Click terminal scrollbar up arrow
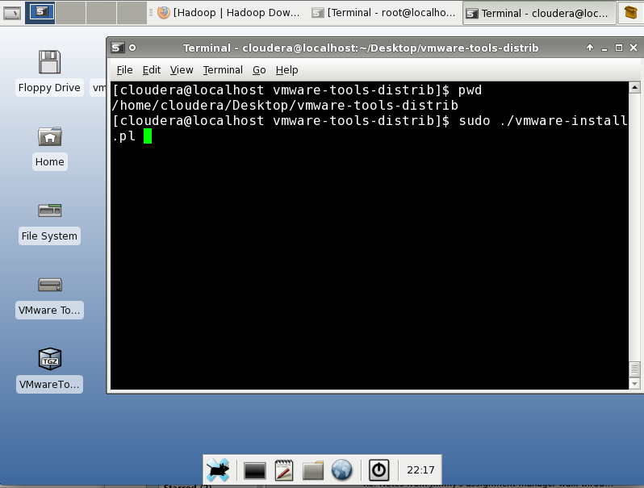The image size is (644, 488). 634,87
